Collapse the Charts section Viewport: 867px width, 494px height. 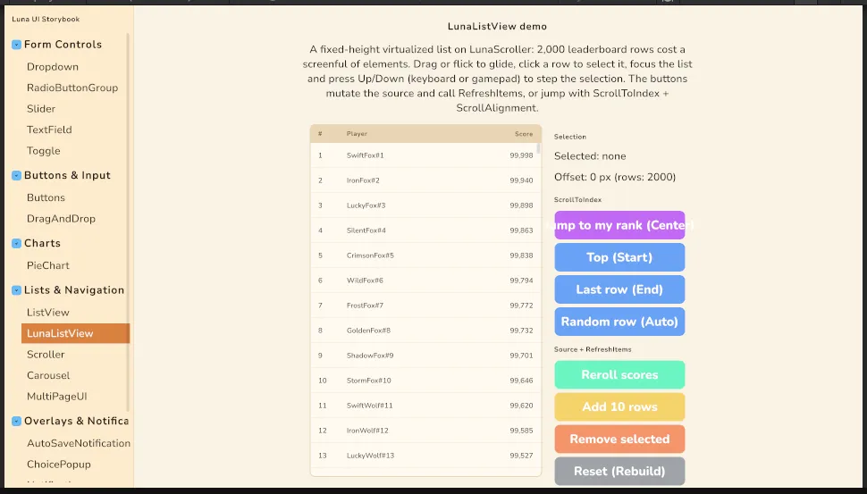17,244
